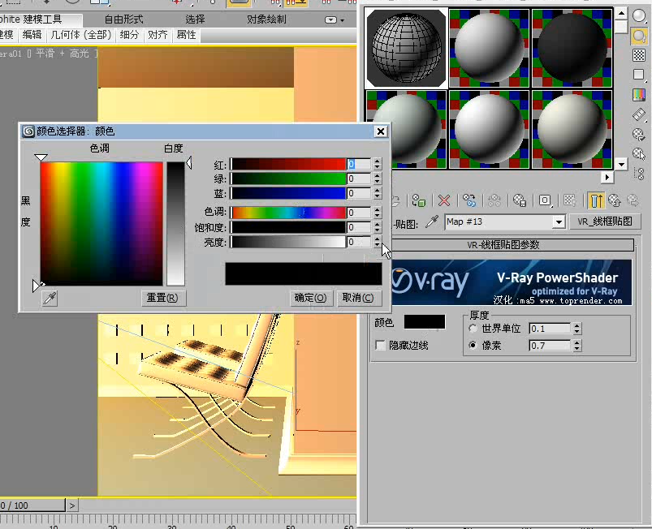The height and width of the screenshot is (529, 652).
Task: Click the 红 red gradient slider
Action: pos(288,164)
